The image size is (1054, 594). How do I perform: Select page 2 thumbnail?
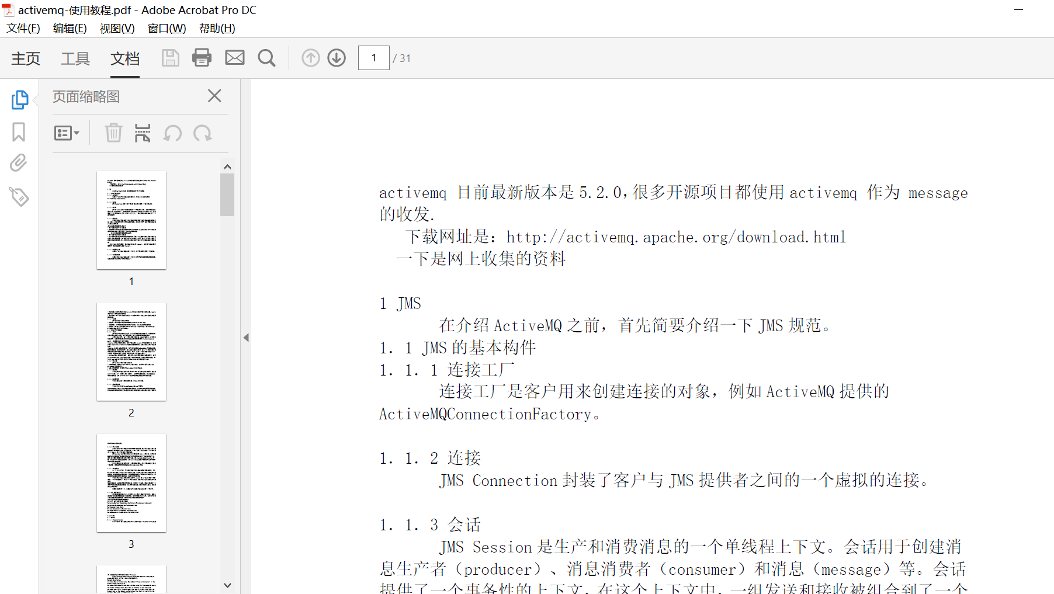tap(131, 352)
